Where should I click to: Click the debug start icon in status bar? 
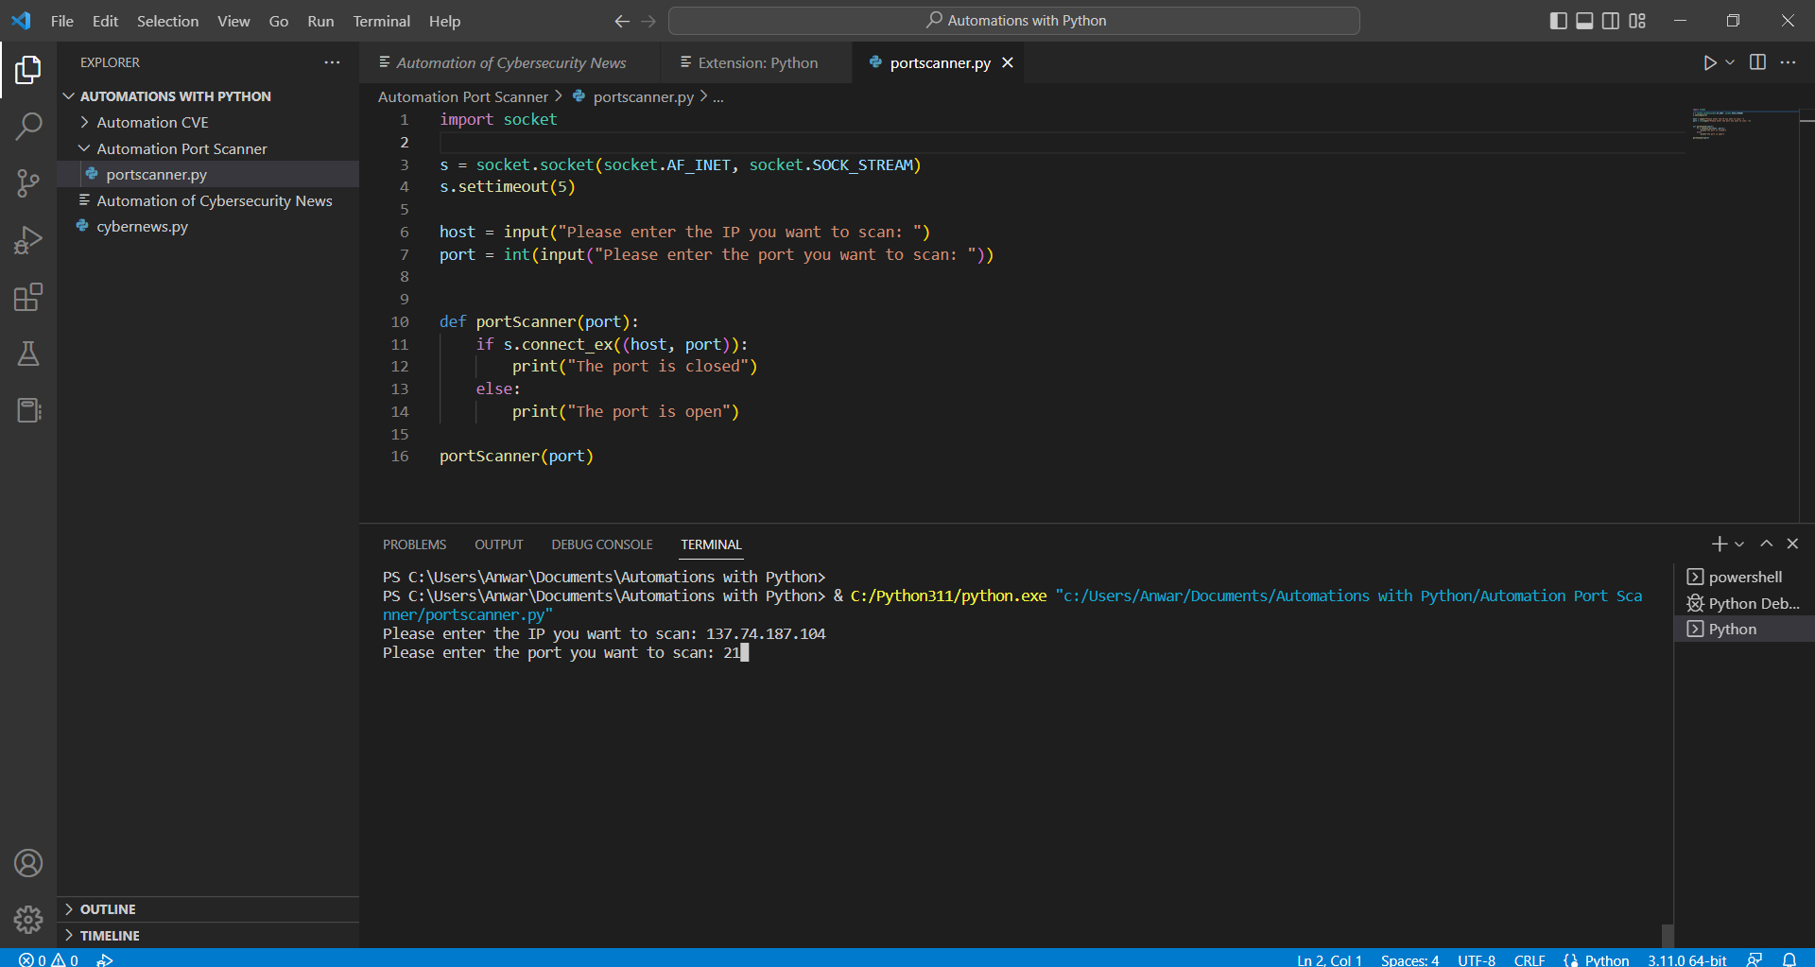105,958
